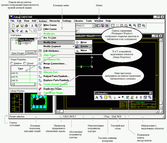The height and width of the screenshot is (143, 167).
Task: Open the Modify Segment submenu
Action: pos(56,46)
